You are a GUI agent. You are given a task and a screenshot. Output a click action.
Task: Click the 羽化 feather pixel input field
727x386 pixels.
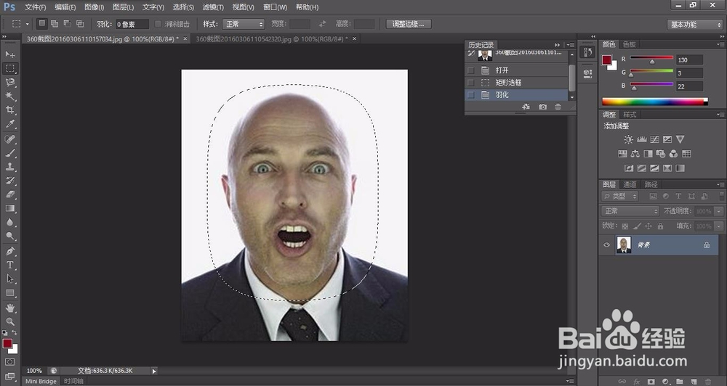132,24
